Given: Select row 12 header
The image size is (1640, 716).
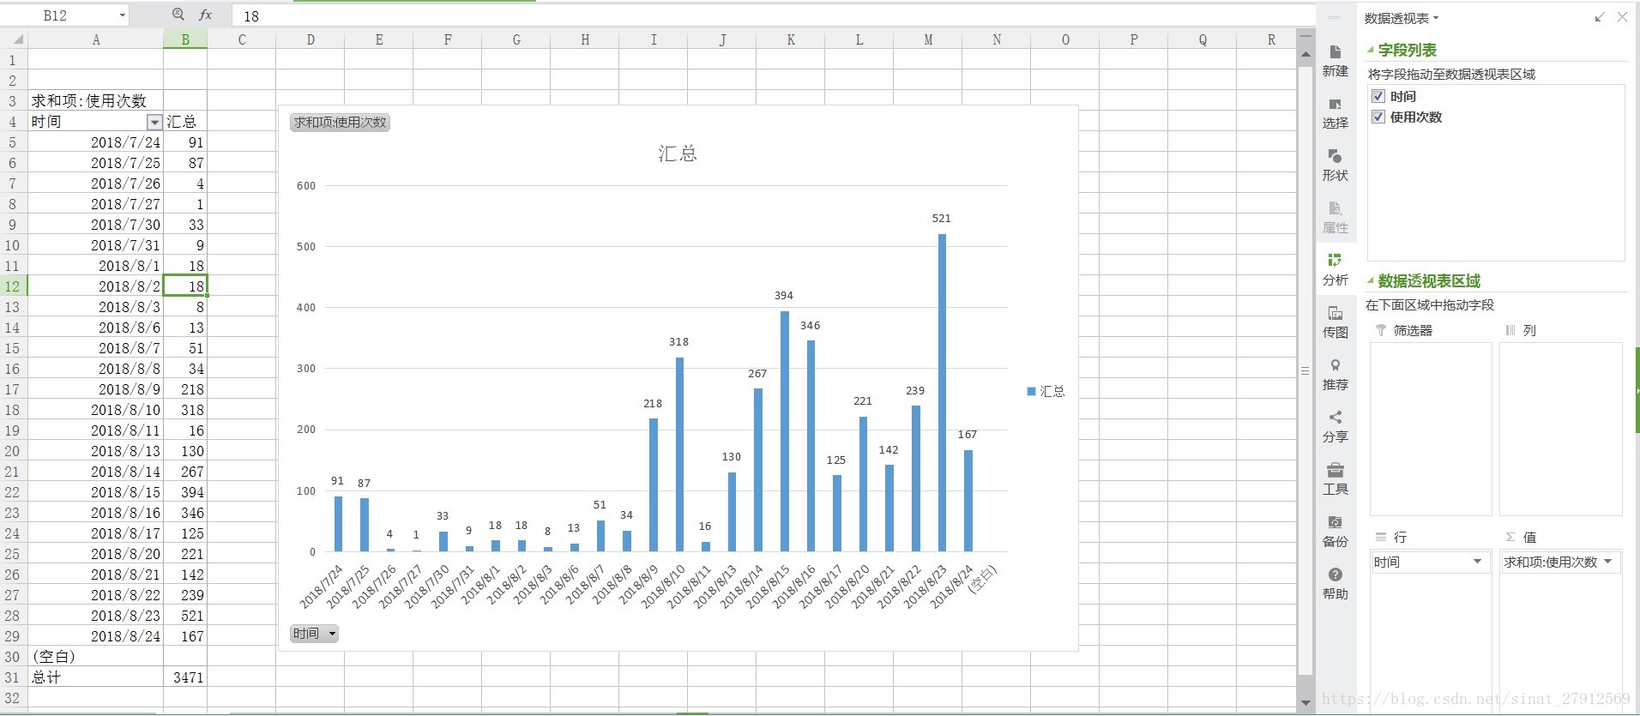Looking at the screenshot, I should tap(13, 286).
